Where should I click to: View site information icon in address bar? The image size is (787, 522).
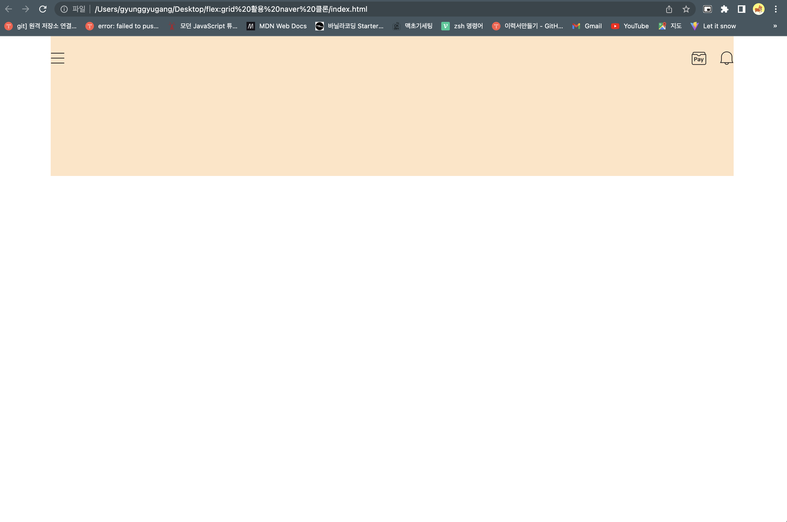[64, 9]
